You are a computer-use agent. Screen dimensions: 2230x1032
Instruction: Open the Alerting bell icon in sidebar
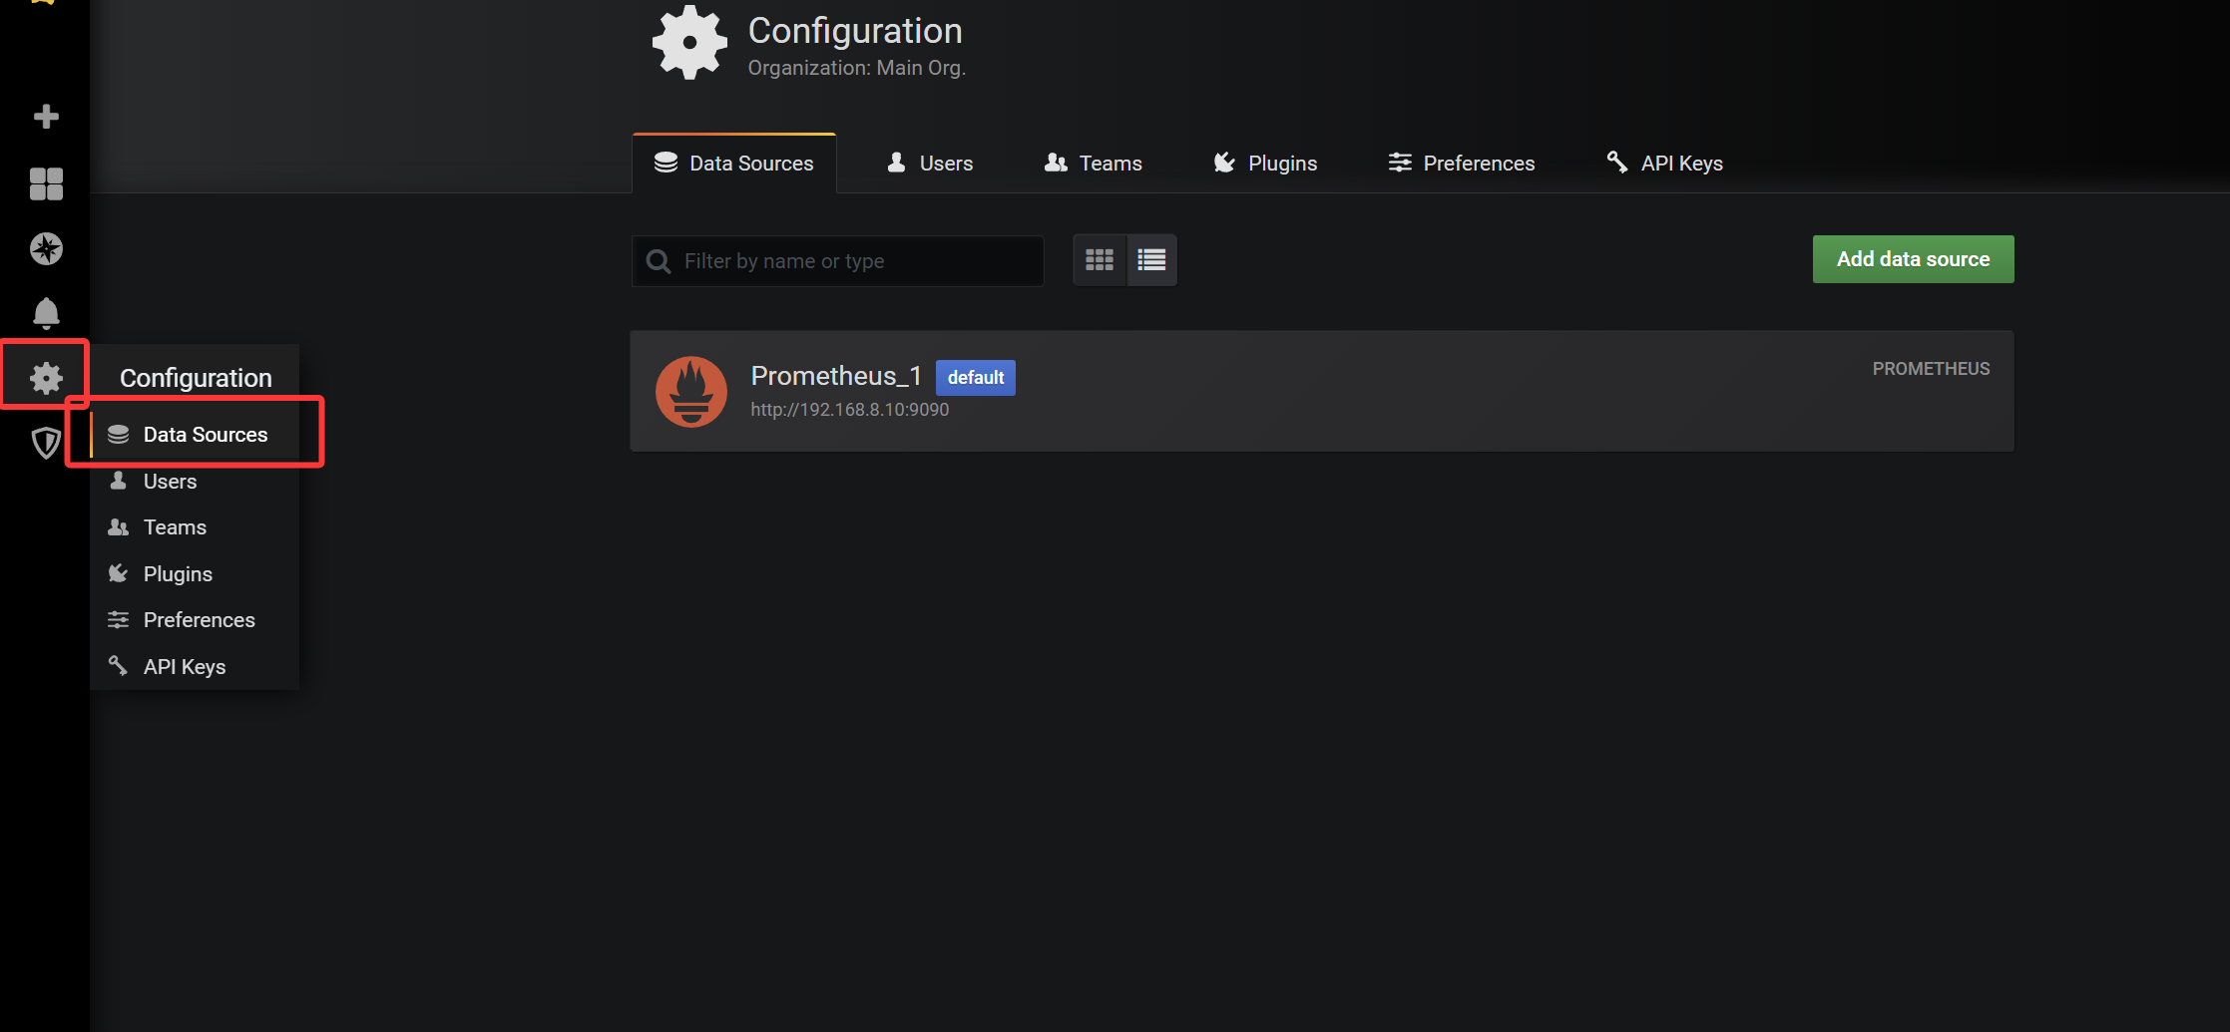(46, 313)
